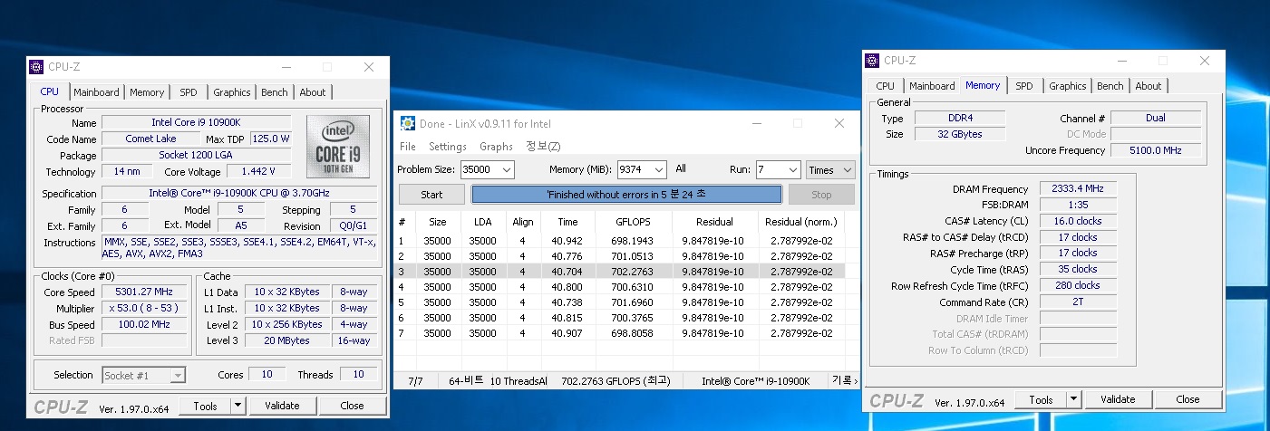Screen dimensions: 1270x431
Task: Click the Intel Core i9 logo in CPU-Z
Action: [340, 145]
